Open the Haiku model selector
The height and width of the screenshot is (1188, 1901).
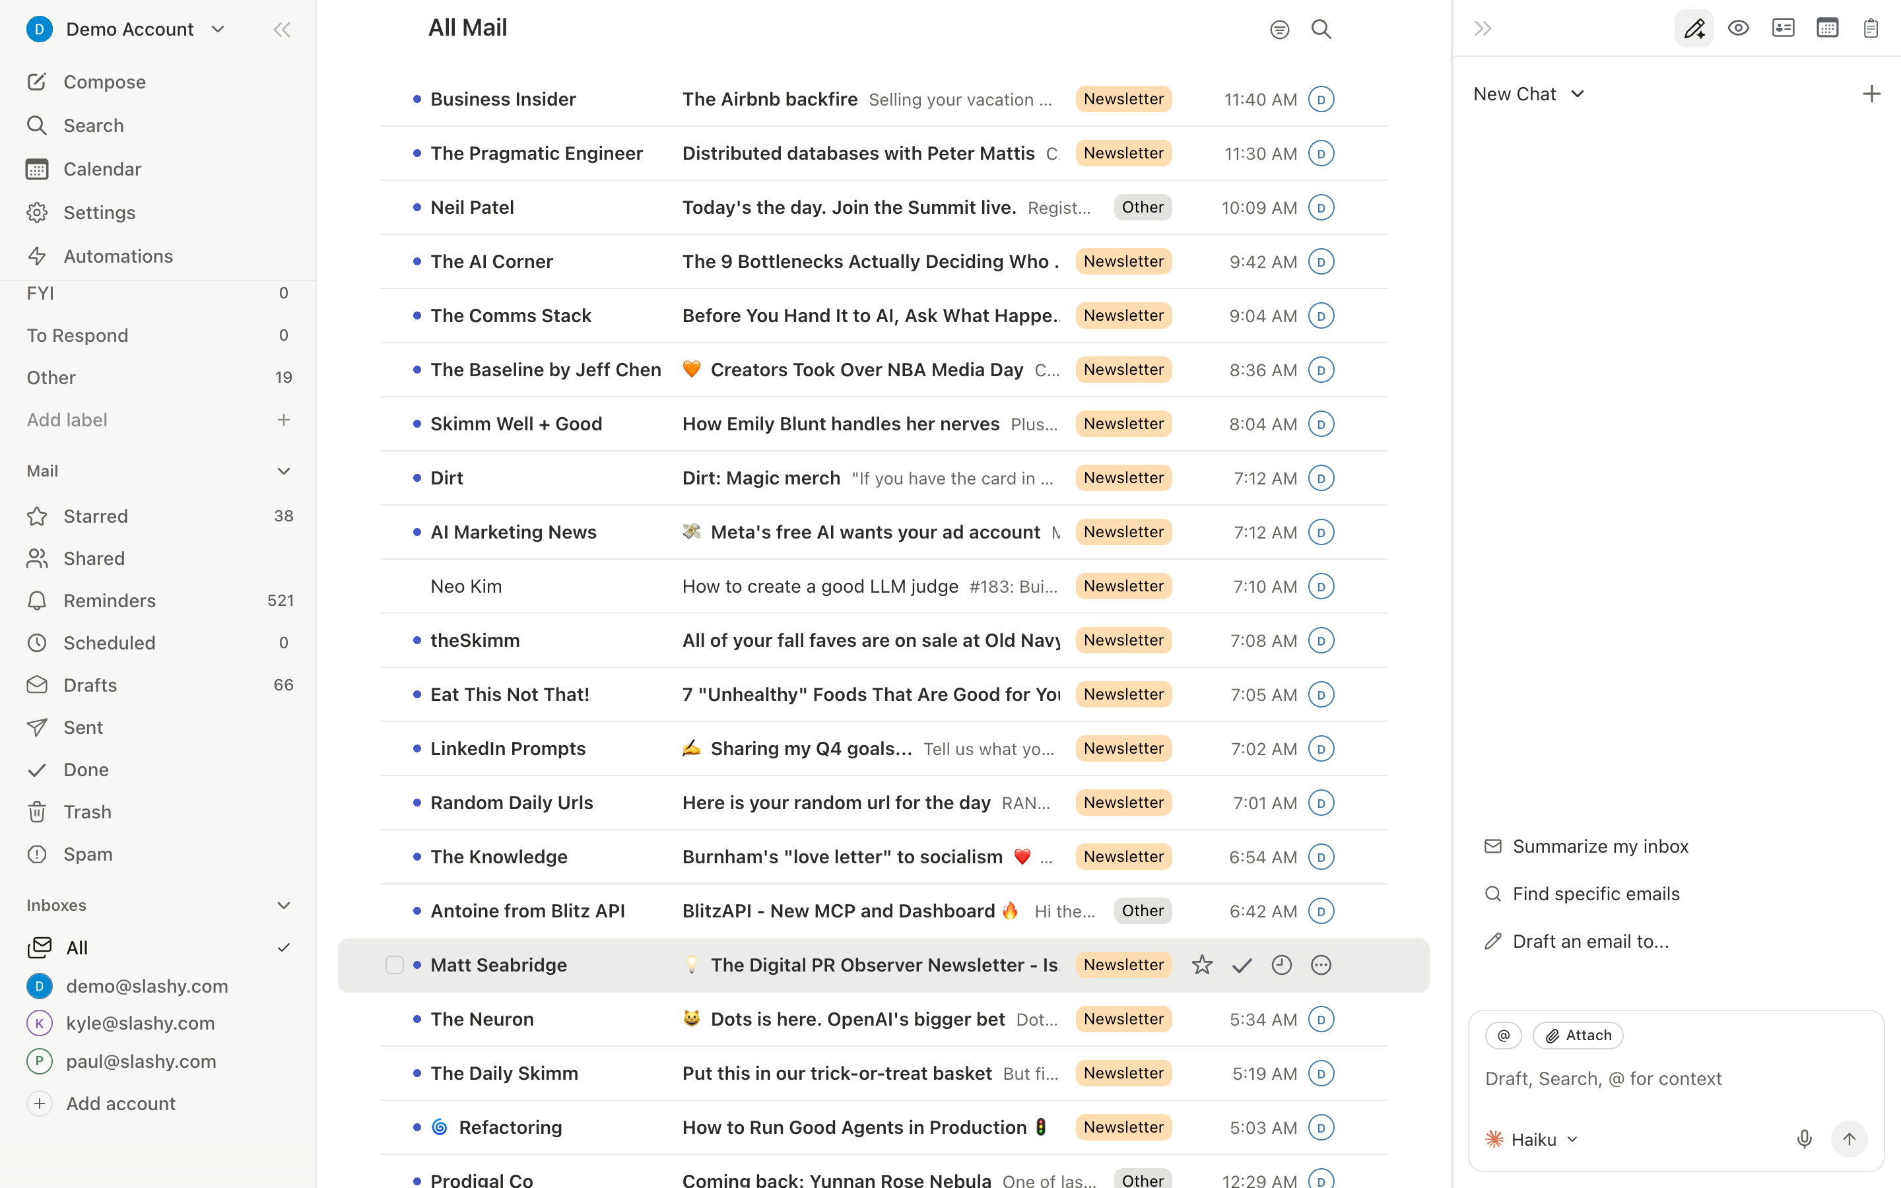coord(1531,1139)
